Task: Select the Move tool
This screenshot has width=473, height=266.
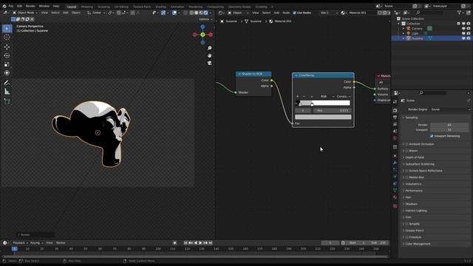Action: coord(7,47)
